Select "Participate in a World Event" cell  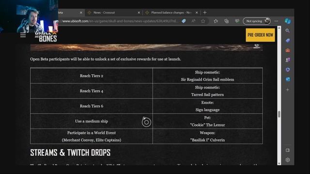click(92, 136)
